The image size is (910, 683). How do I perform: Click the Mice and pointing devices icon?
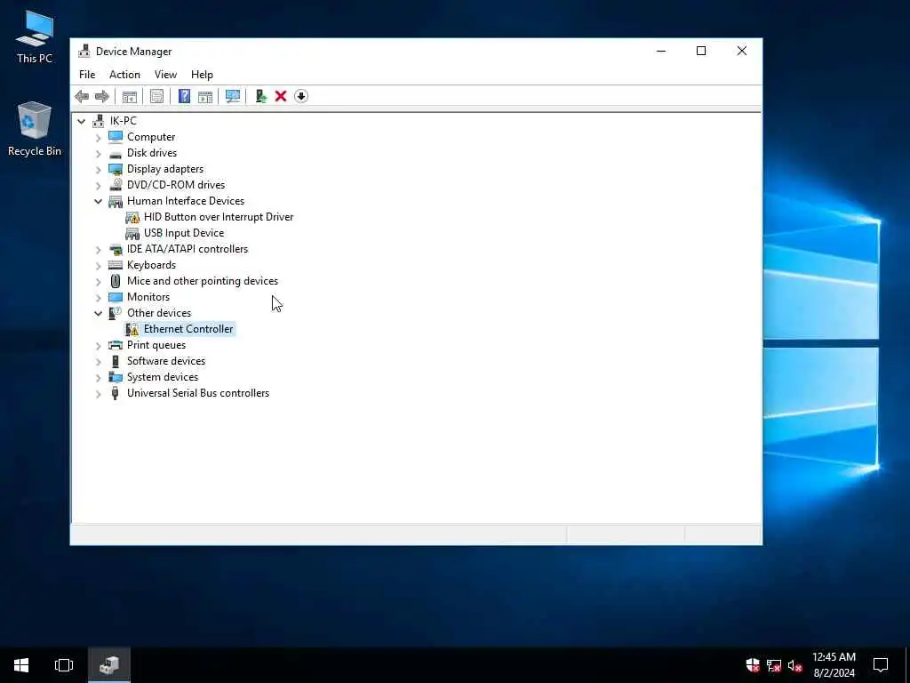(x=116, y=281)
